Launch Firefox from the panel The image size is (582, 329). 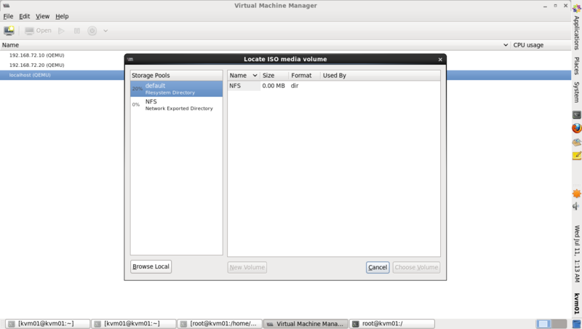coord(576,128)
